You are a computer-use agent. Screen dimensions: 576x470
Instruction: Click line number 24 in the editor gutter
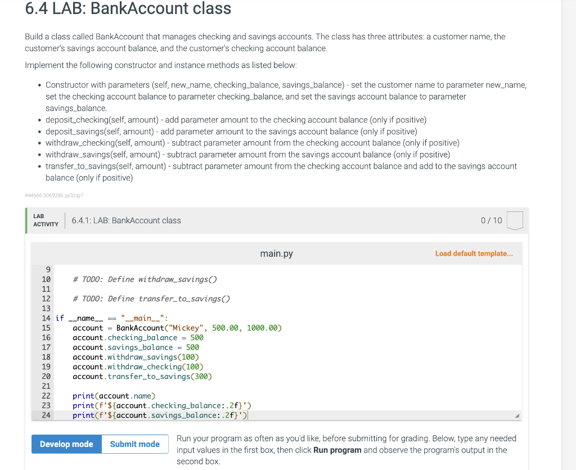point(46,415)
